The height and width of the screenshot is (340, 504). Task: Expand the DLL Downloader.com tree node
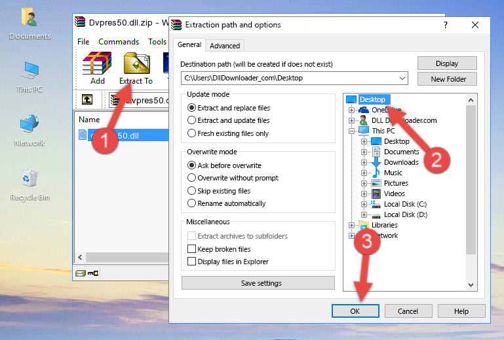coord(352,120)
